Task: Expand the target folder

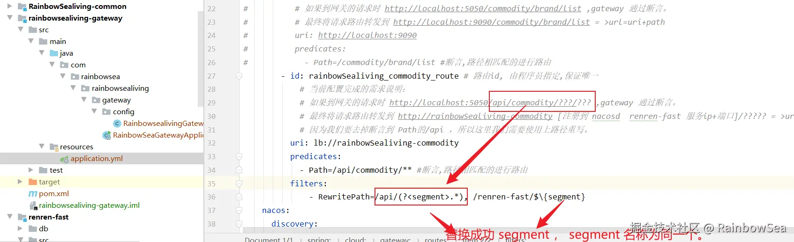Action: click(20, 182)
